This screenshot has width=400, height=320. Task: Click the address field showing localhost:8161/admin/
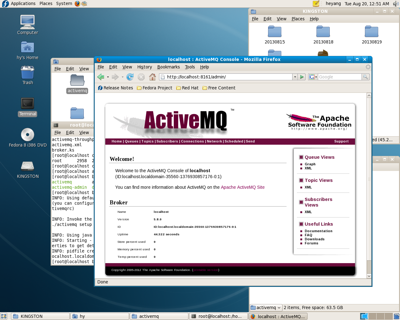[226, 77]
